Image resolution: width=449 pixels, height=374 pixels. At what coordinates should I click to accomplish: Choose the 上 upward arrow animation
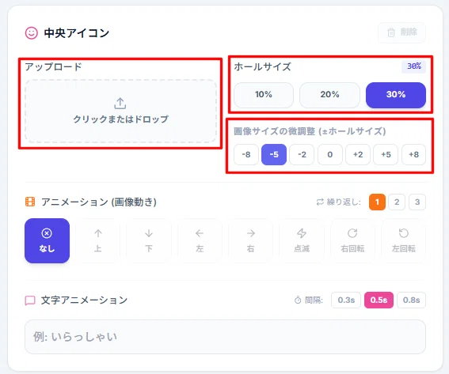click(x=98, y=240)
